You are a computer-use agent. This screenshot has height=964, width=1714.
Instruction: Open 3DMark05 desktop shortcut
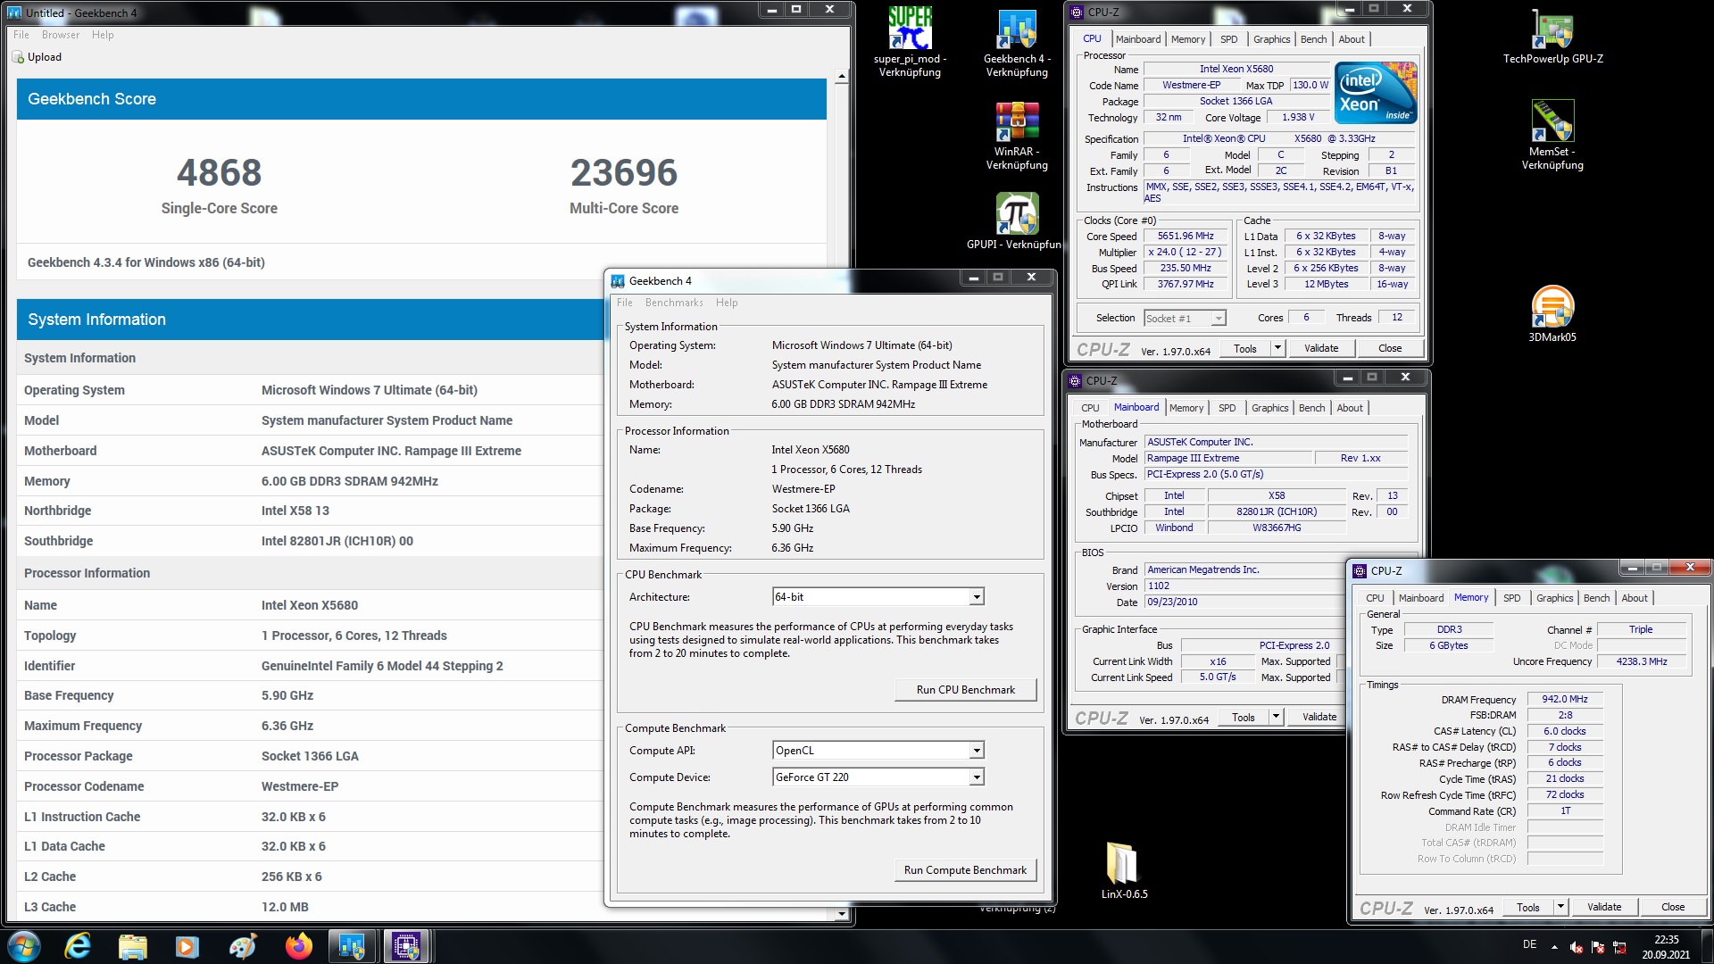(x=1552, y=312)
